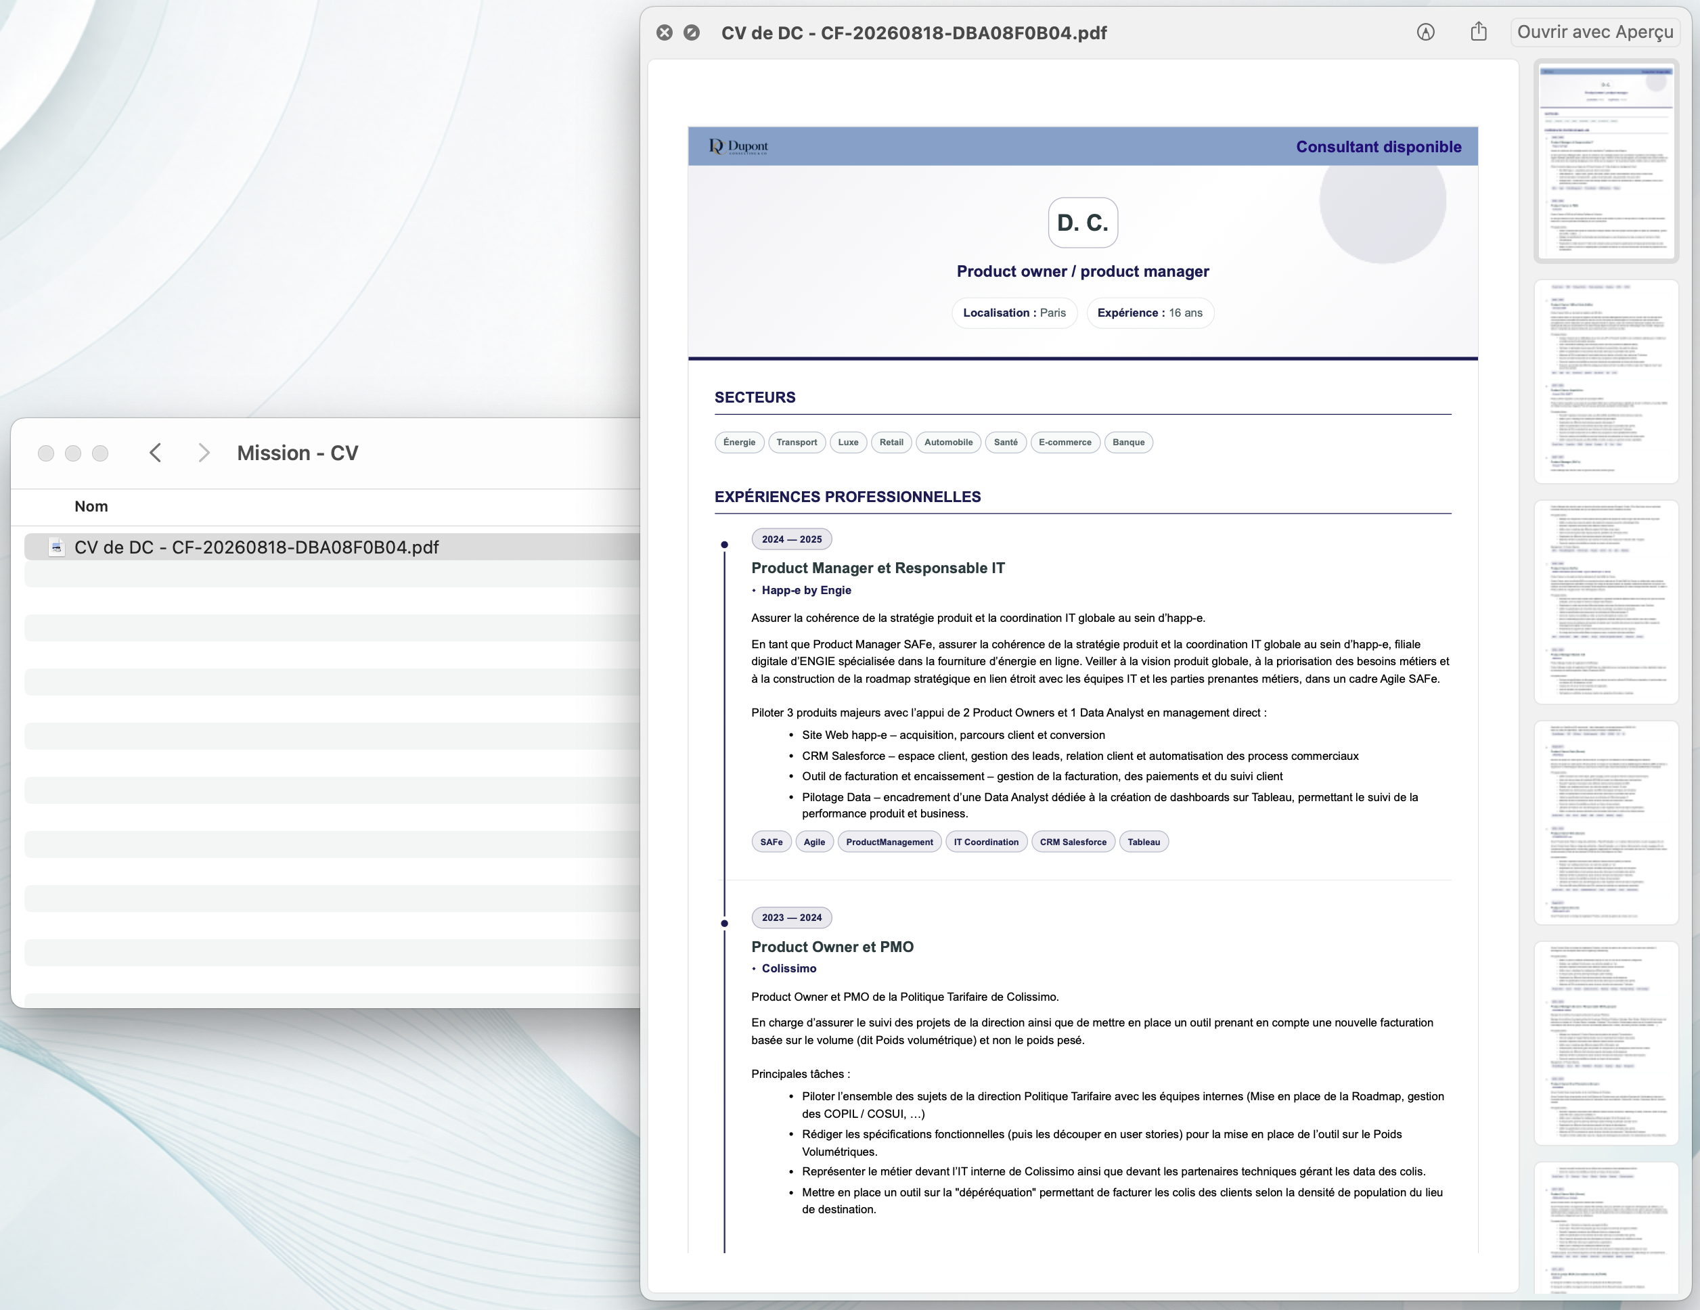1700x1310 pixels.
Task: Click the Transport sector tag
Action: 797,442
